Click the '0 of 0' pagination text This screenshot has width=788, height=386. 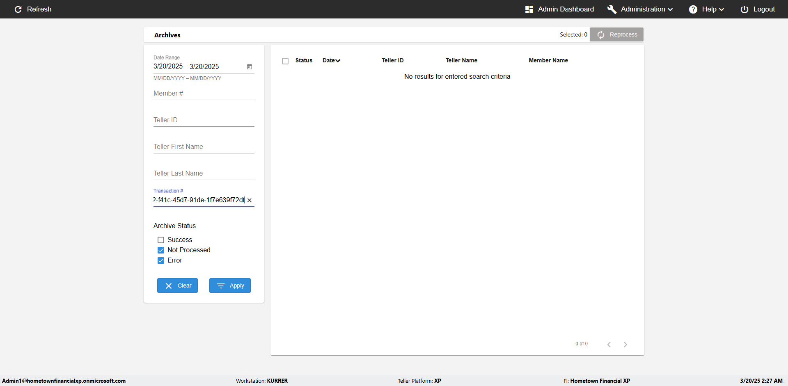click(582, 344)
